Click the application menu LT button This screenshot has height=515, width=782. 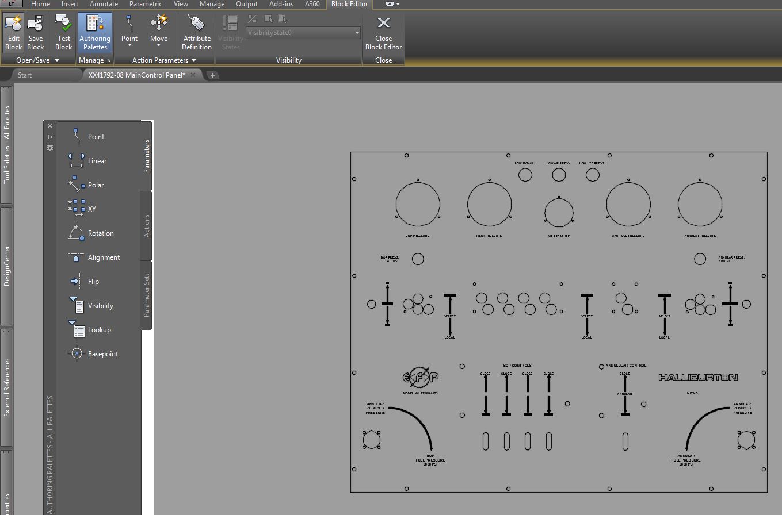pyautogui.click(x=12, y=3)
